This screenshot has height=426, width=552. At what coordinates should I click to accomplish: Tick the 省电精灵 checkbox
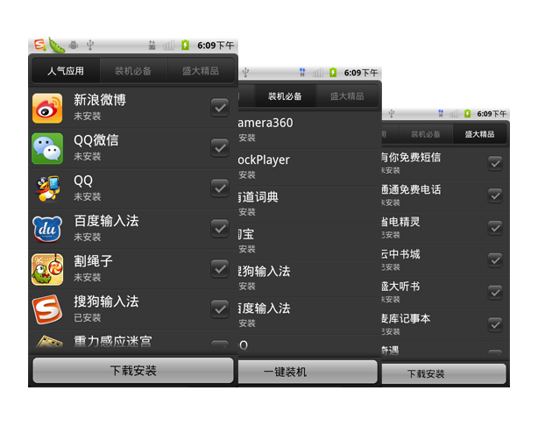(495, 228)
